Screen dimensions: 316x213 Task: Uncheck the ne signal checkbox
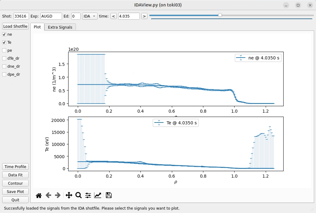tap(4, 34)
